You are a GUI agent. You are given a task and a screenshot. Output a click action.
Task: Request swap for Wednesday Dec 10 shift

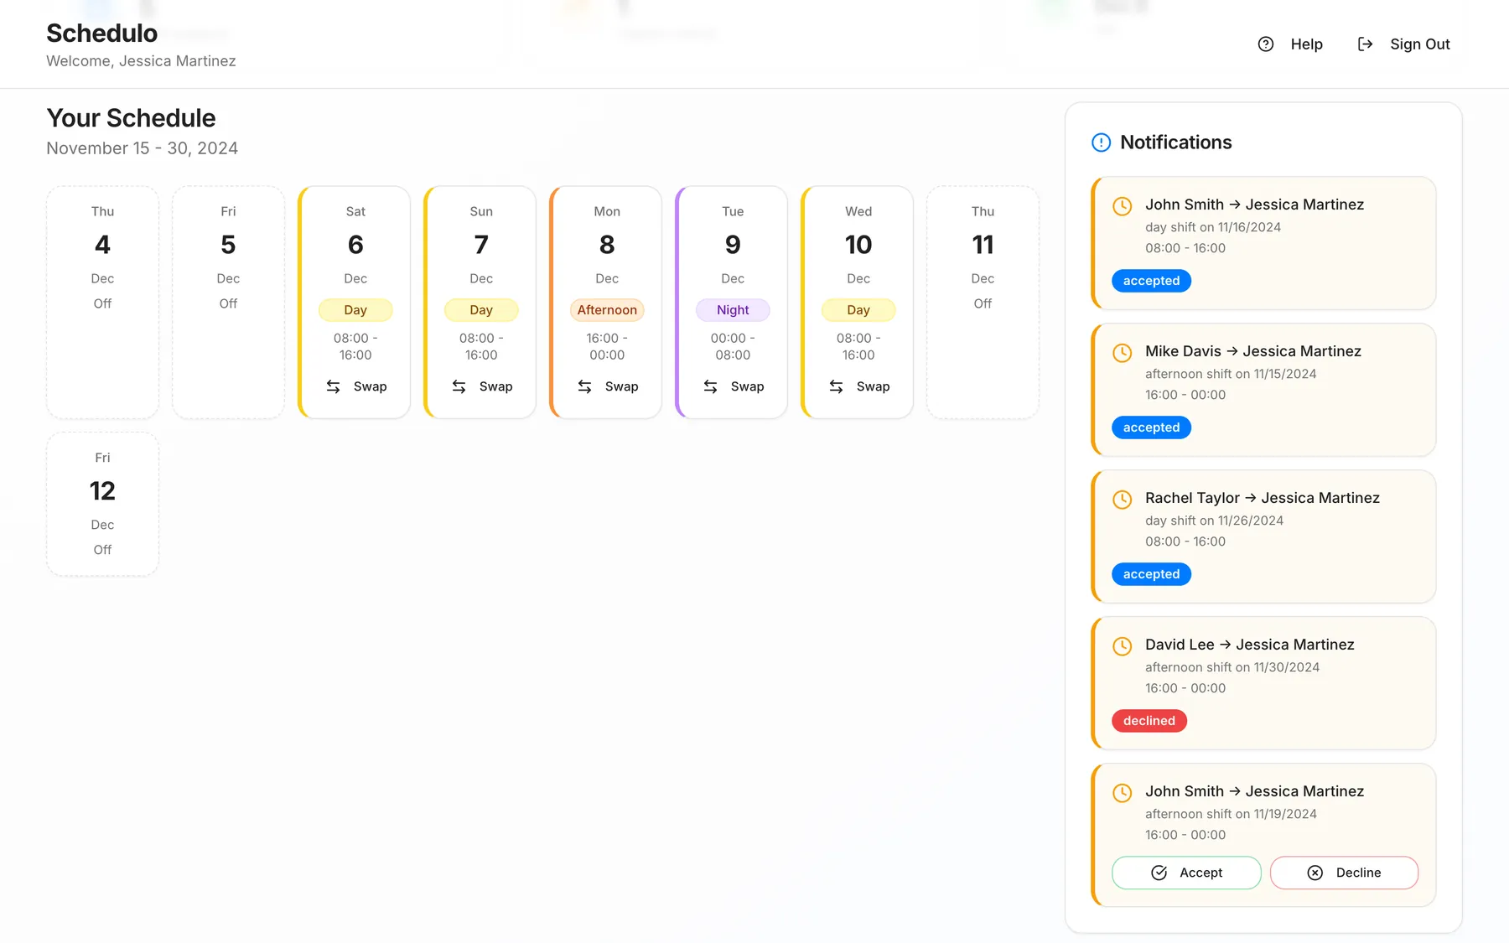859,386
